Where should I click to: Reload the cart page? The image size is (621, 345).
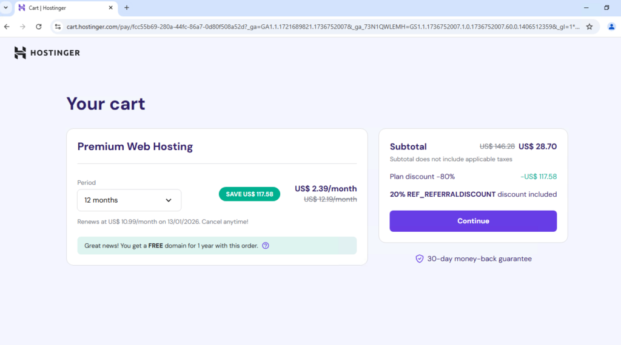[x=39, y=27]
